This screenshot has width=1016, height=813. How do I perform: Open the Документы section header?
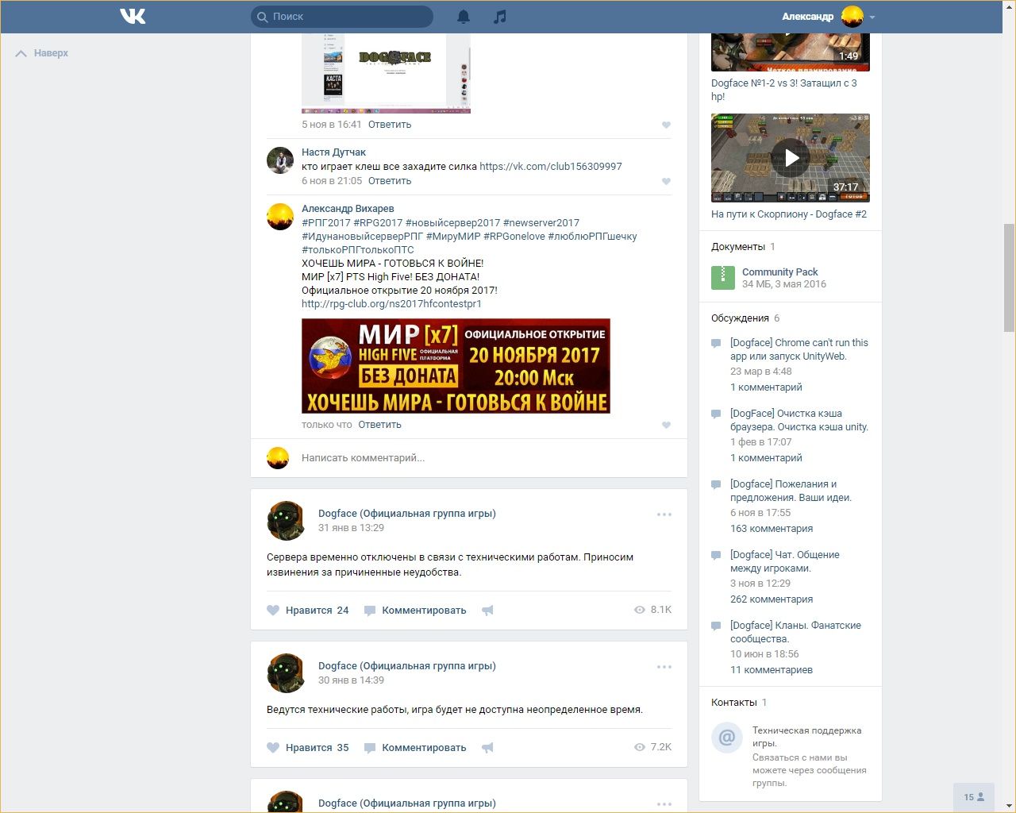click(738, 247)
